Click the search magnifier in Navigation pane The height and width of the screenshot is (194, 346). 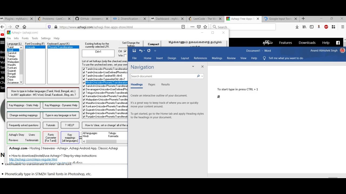coord(198,76)
